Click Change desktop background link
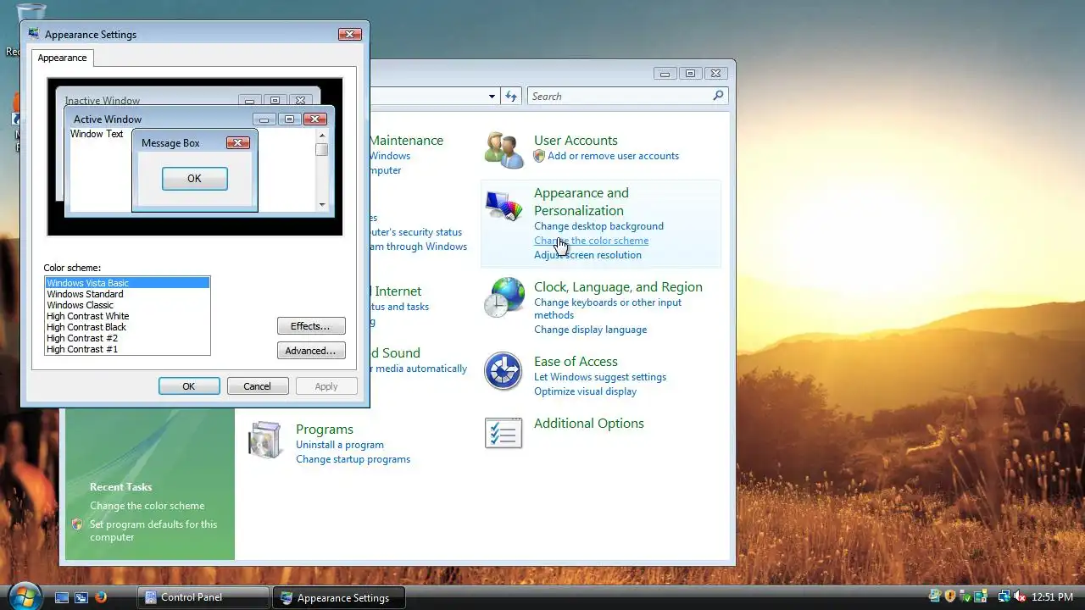The image size is (1085, 610). [x=598, y=226]
